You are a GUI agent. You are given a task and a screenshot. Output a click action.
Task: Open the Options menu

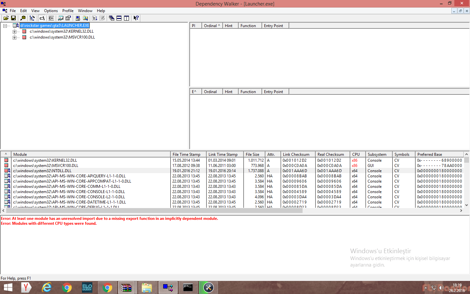click(51, 11)
